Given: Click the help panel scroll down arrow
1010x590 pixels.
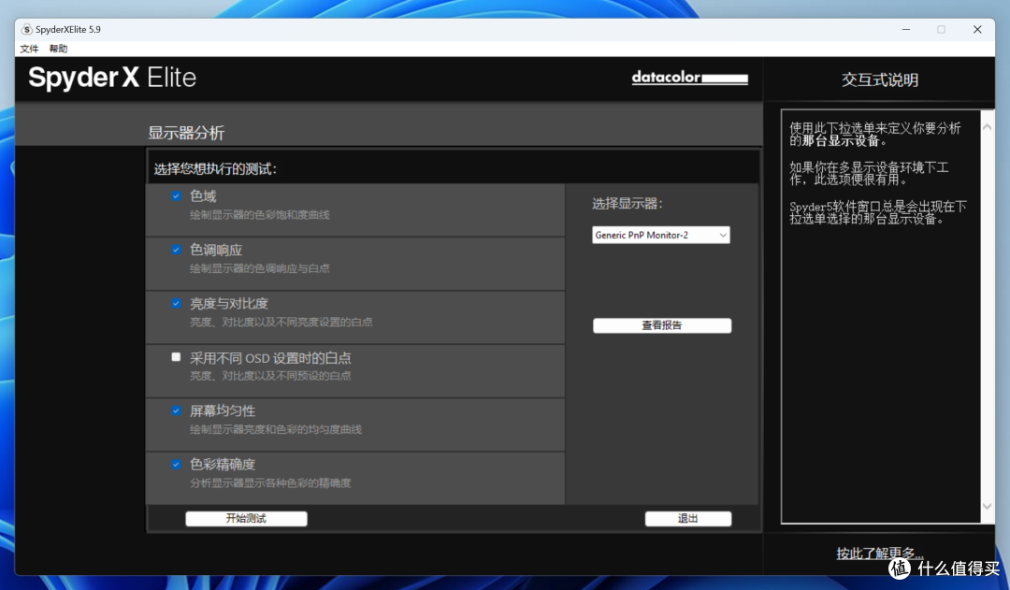Looking at the screenshot, I should pos(987,506).
